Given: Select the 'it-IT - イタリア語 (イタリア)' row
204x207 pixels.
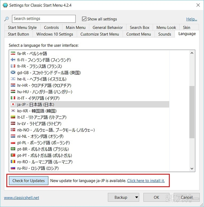Looking at the screenshot, I should [x=90, y=98].
